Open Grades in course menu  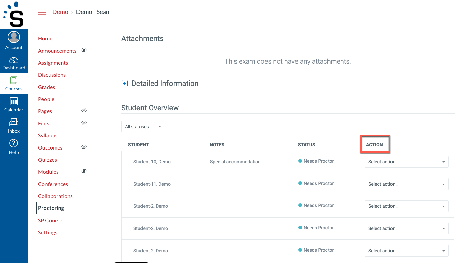(46, 87)
